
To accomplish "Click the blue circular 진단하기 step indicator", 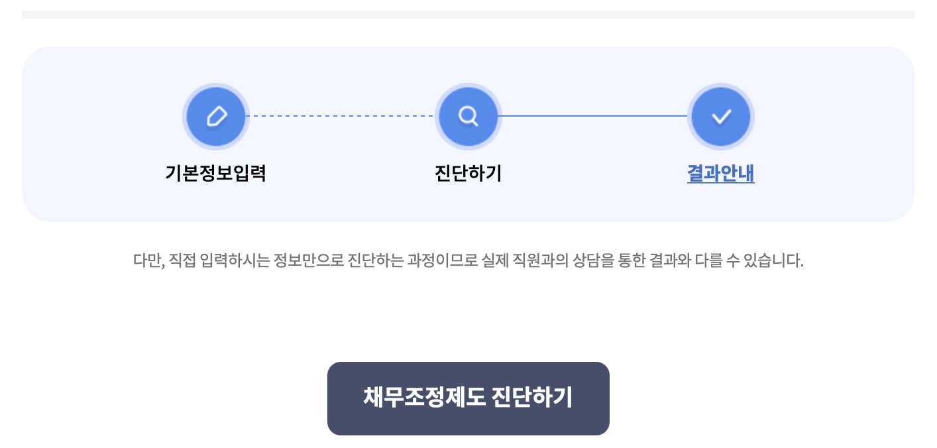I will [x=468, y=116].
